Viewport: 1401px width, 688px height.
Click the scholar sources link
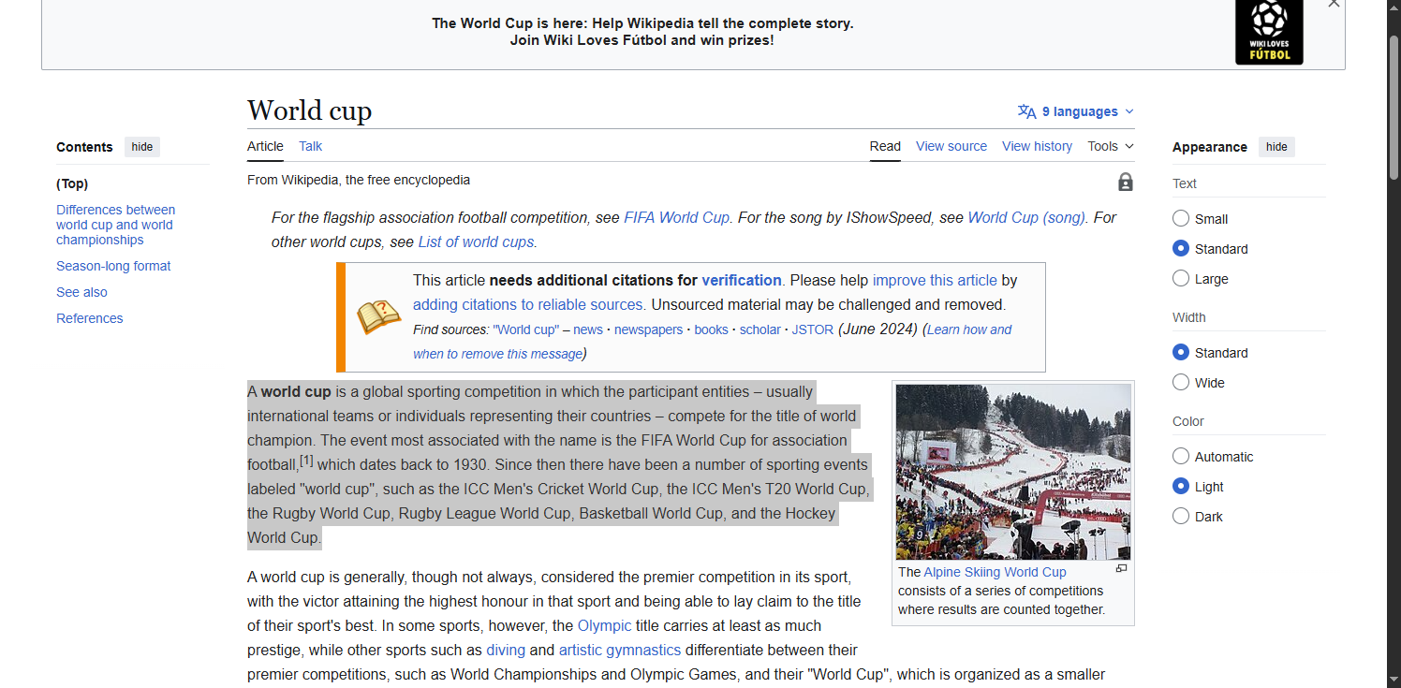click(x=760, y=329)
